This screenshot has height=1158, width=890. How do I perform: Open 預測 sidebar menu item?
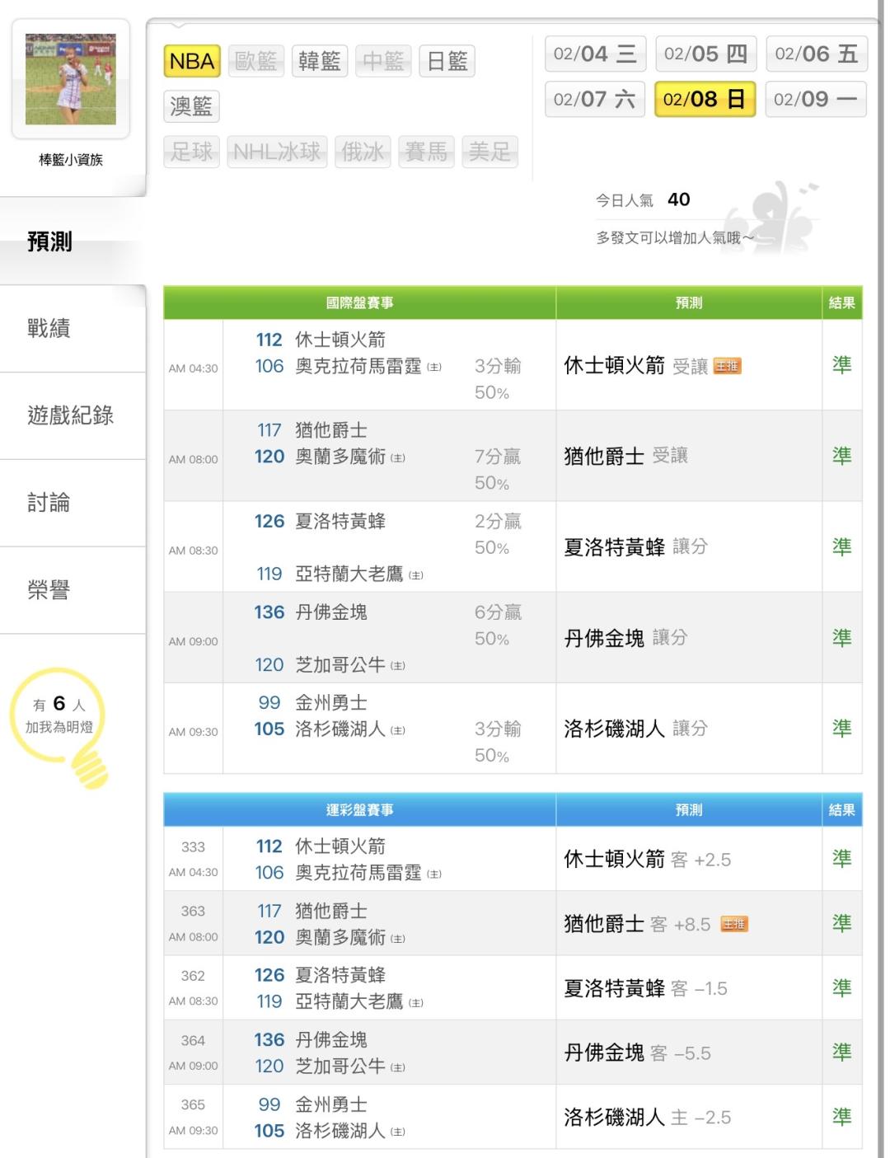(x=50, y=241)
